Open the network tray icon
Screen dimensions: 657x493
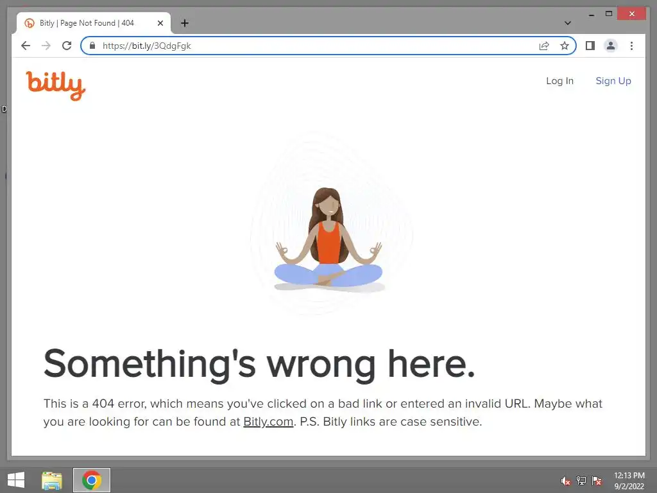pos(581,481)
